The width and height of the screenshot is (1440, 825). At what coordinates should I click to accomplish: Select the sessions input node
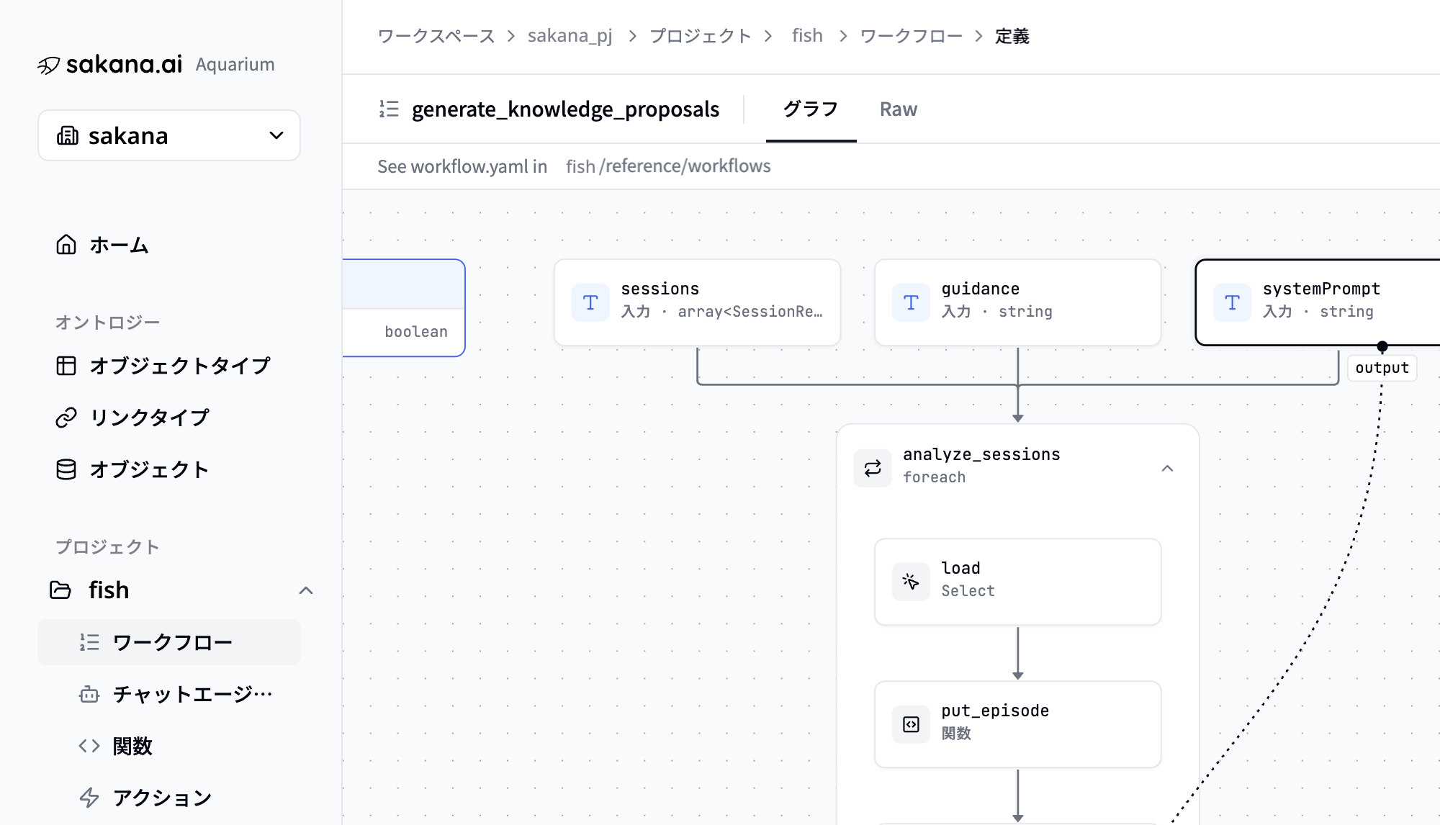pos(697,302)
